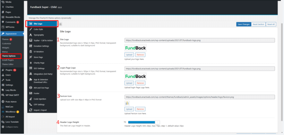The width and height of the screenshot is (284, 135).
Task: Click the Import / Export refresh icon
Action: click(30, 110)
